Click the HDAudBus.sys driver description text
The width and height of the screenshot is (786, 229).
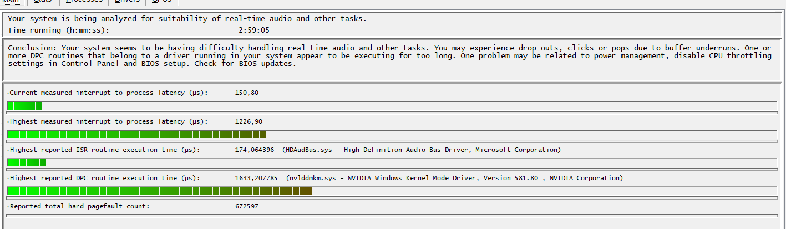tap(421, 150)
